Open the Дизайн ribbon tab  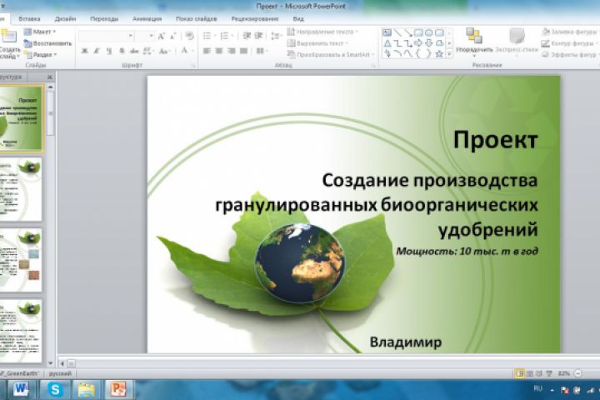[65, 19]
